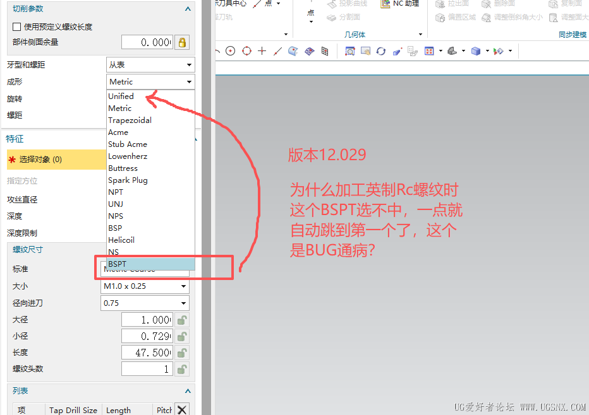Select the pan view icon
589x415 pixels.
[365, 51]
